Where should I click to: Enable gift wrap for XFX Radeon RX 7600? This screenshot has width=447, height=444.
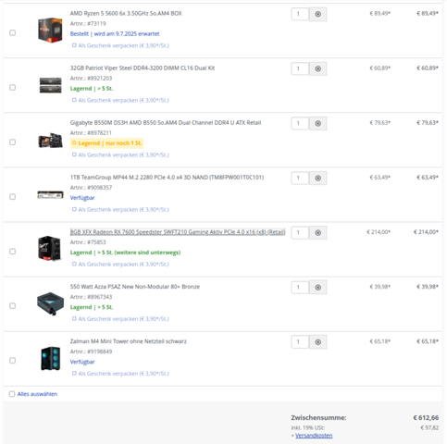click(74, 264)
